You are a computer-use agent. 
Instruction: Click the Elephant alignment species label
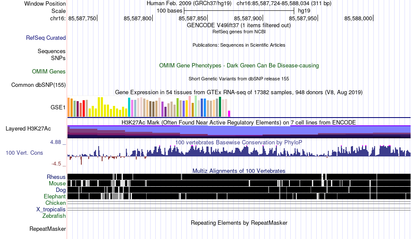click(x=55, y=196)
